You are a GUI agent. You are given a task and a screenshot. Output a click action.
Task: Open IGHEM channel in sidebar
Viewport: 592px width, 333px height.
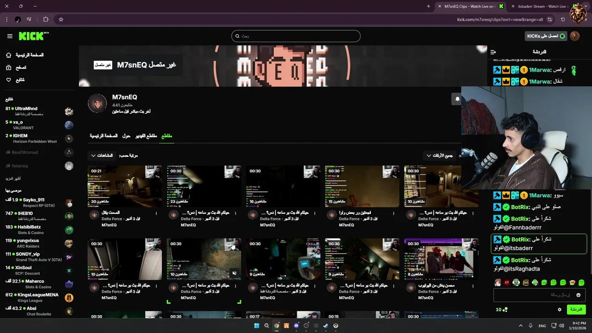(x=39, y=138)
